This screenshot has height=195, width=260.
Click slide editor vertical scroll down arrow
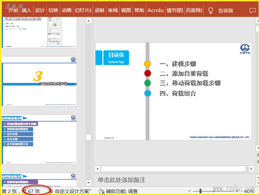(258, 148)
